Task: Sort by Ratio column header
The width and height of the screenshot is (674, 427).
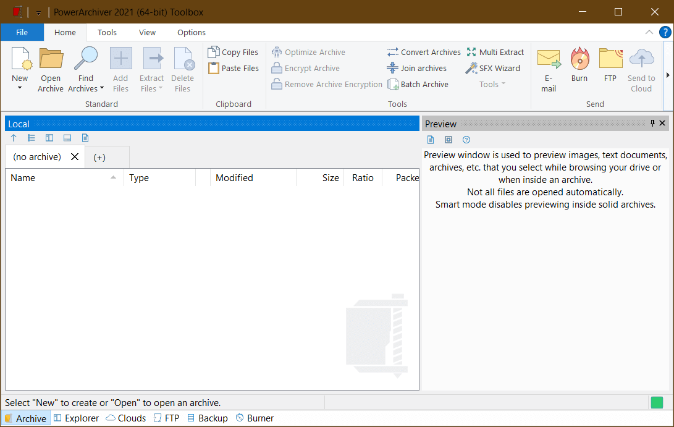Action: pyautogui.click(x=363, y=178)
